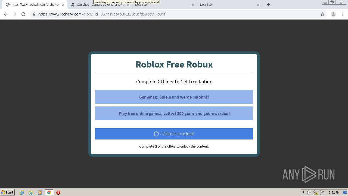Show hidden system tray icons

coord(303,192)
